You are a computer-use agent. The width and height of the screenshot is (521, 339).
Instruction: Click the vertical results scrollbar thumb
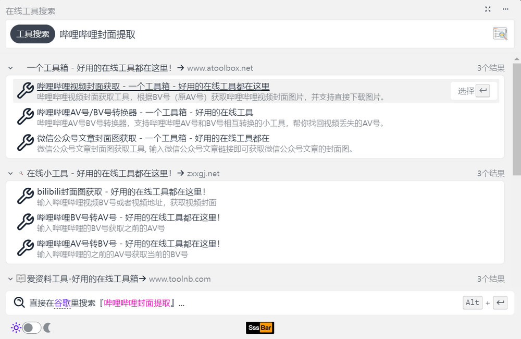[x=517, y=119]
